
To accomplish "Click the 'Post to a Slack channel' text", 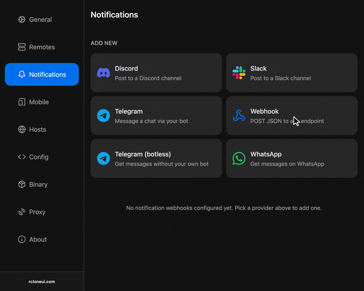I will pyautogui.click(x=280, y=78).
